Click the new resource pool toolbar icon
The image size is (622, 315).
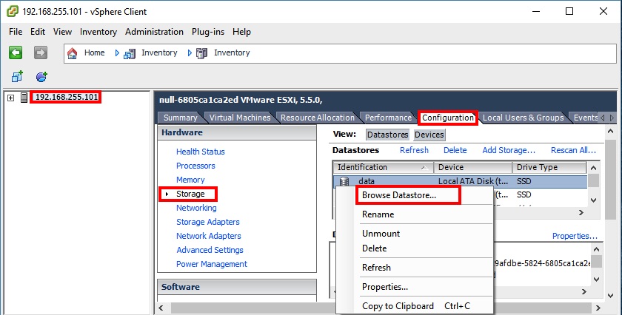[x=41, y=76]
